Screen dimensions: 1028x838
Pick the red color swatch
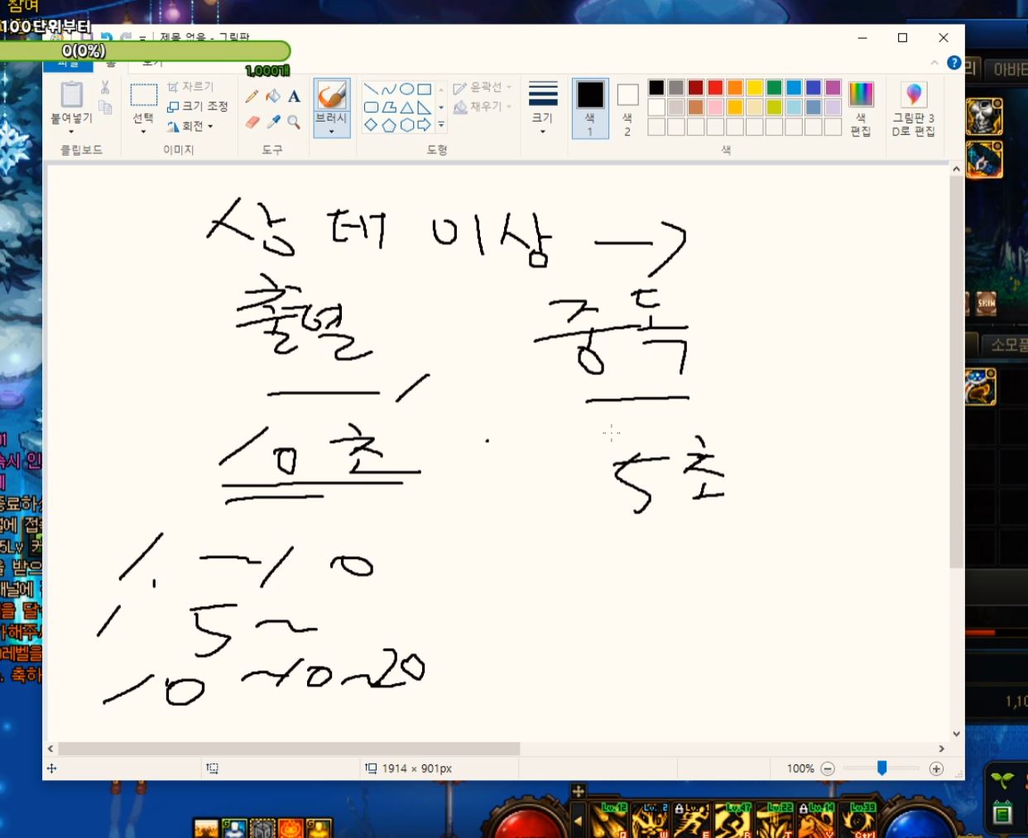pos(715,88)
